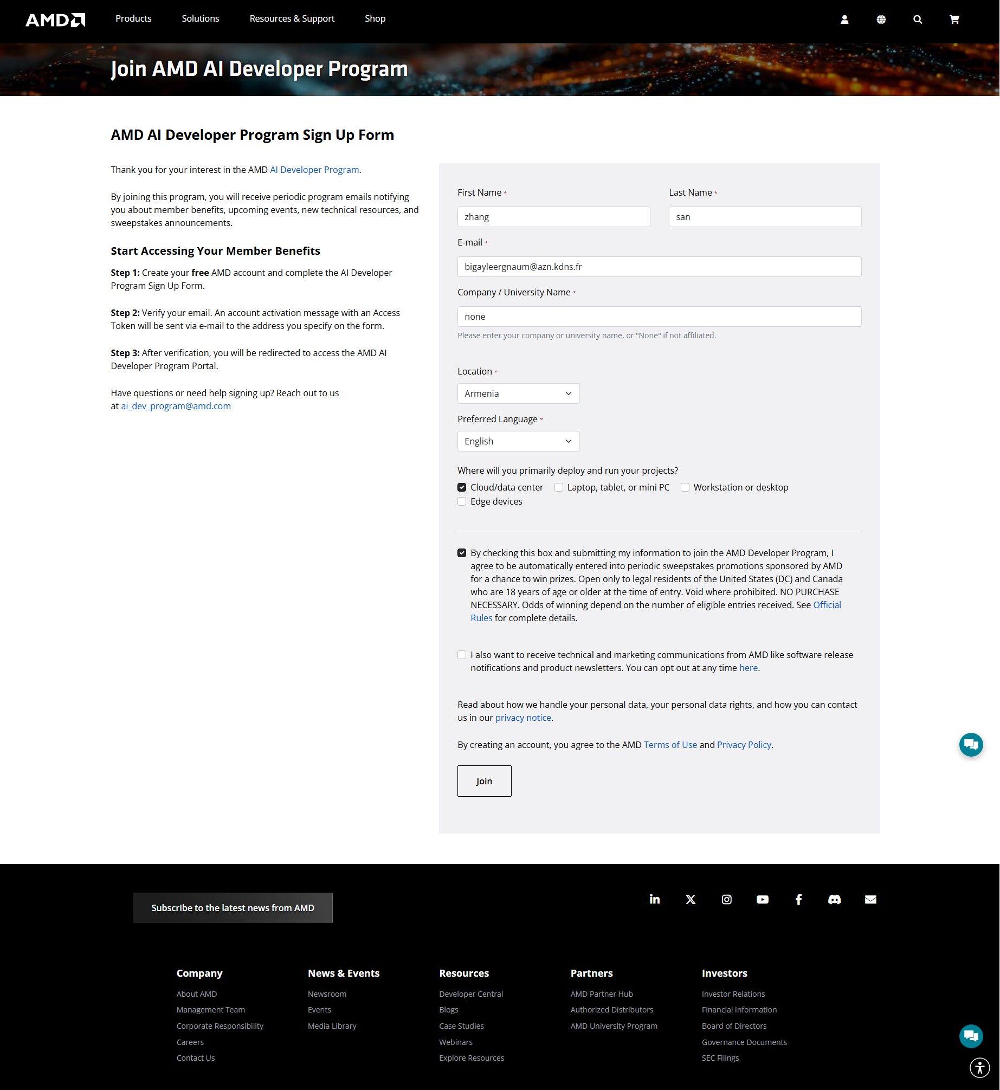Open the AI Developer Program link

[314, 170]
